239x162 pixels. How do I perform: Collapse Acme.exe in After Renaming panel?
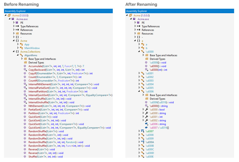pos(131,19)
